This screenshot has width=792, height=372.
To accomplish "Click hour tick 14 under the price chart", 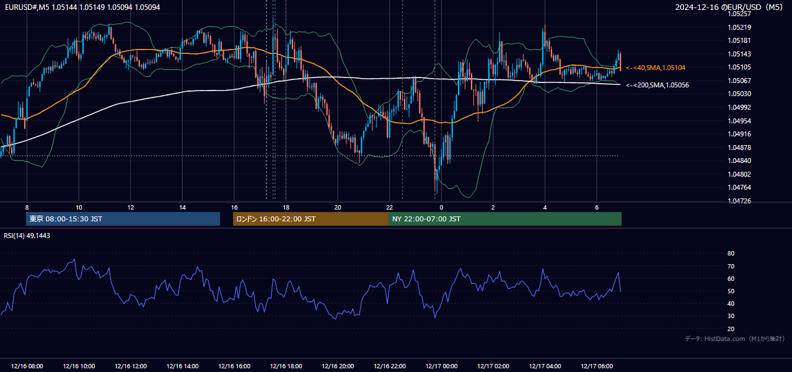I will click(x=182, y=207).
